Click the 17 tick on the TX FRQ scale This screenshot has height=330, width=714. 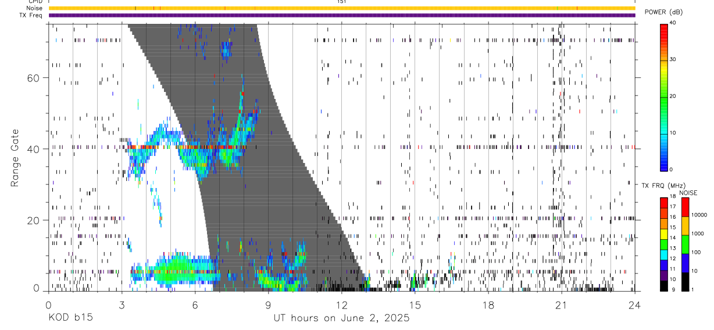click(x=673, y=207)
